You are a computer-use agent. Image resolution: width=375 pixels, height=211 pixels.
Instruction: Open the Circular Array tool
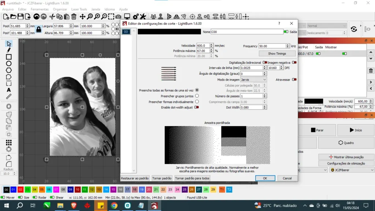pos(9,149)
